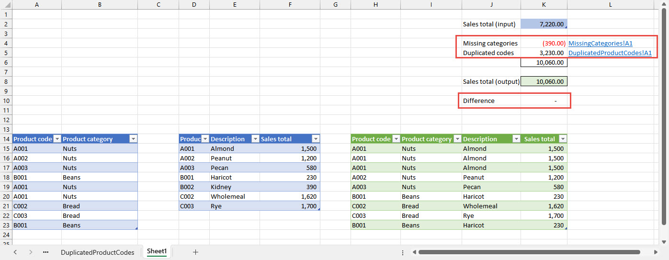Select column K by its header
Viewport: 669px width, 260px height.
[x=544, y=4]
